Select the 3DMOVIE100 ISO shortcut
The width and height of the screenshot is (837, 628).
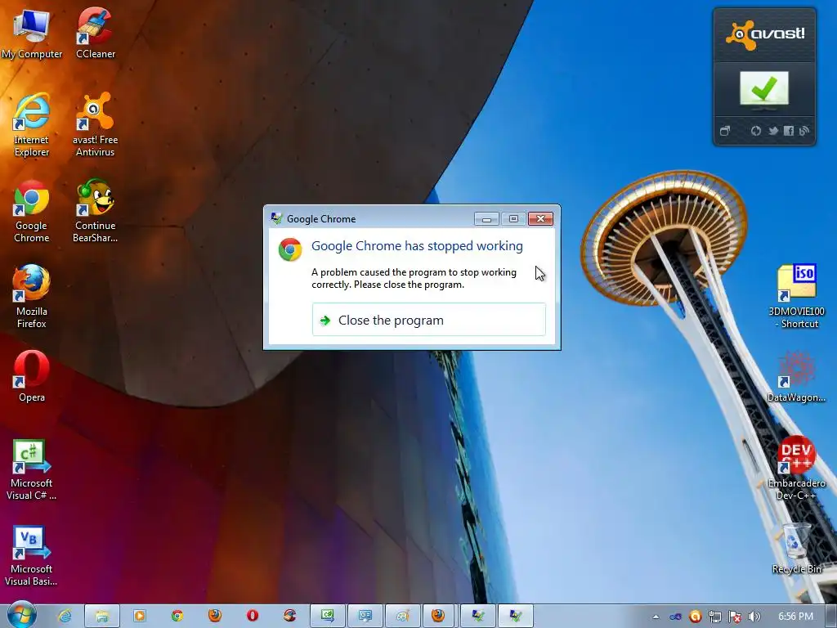796,297
